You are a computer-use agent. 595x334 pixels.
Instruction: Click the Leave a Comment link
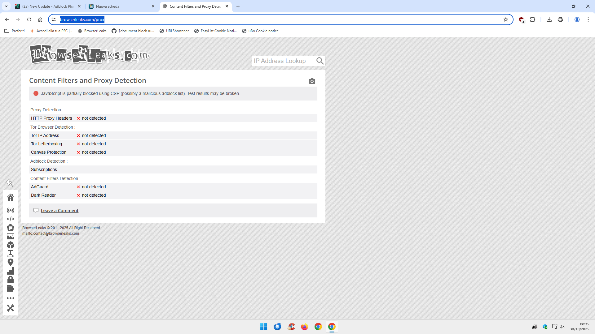(59, 211)
